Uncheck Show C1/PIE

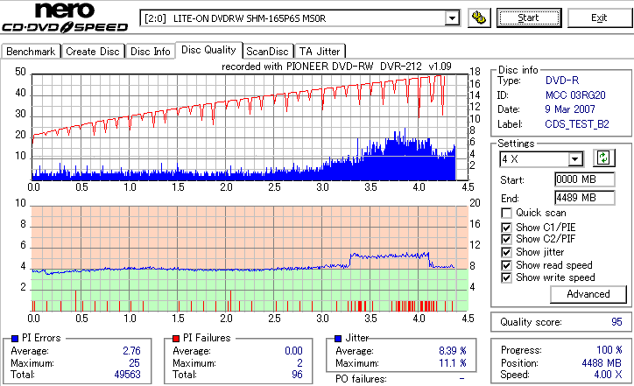[x=506, y=228]
